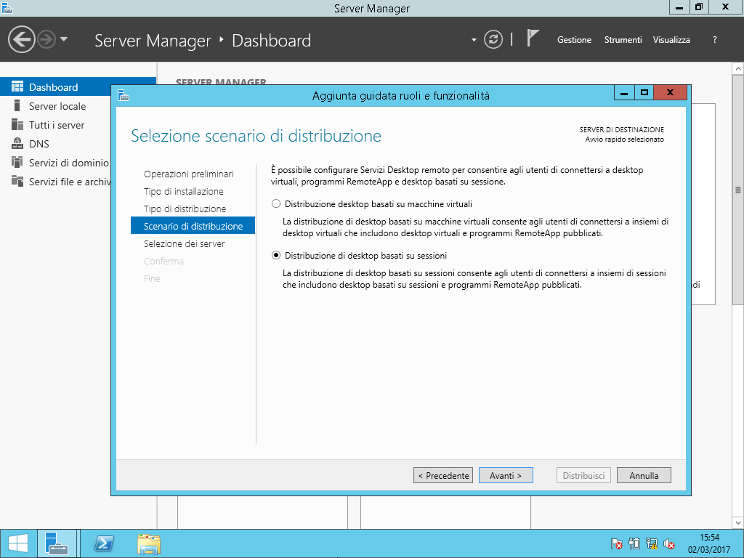Open the Gestione menu

click(574, 40)
